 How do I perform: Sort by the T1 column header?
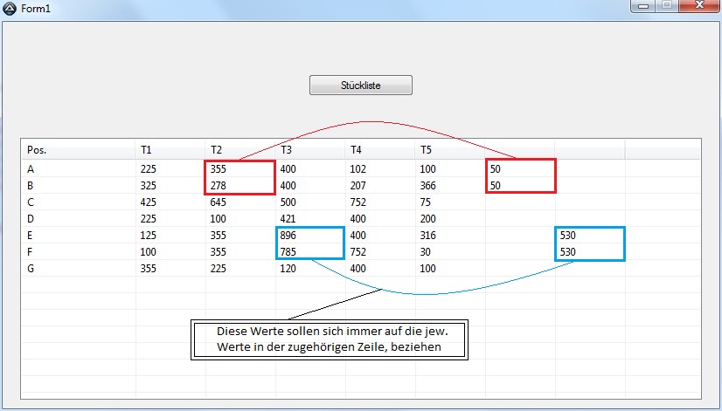[x=170, y=149]
